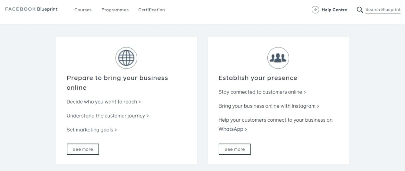Image resolution: width=405 pixels, height=171 pixels.
Task: See more under Establish your presence
Action: 235,149
